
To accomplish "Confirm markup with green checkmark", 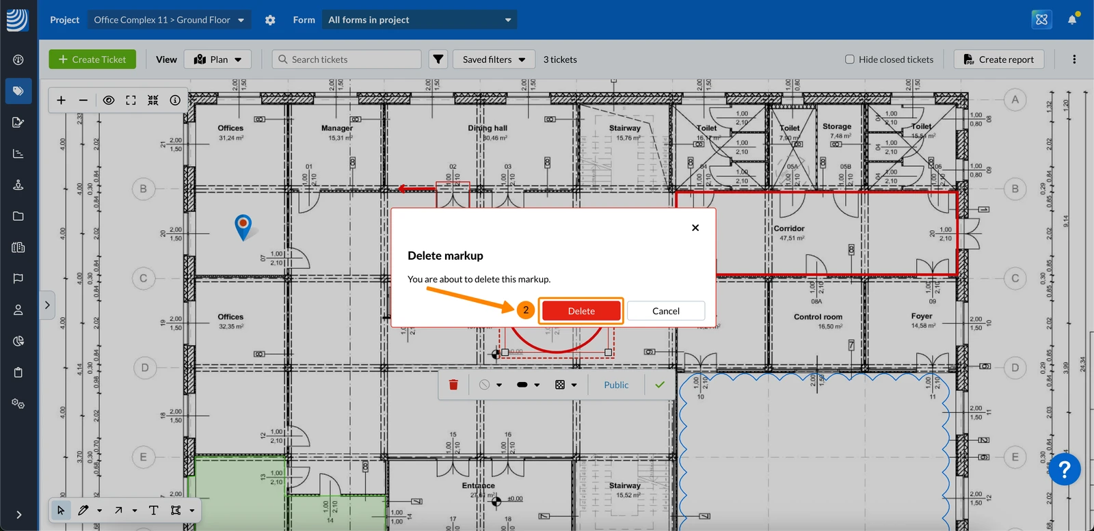I will point(660,385).
